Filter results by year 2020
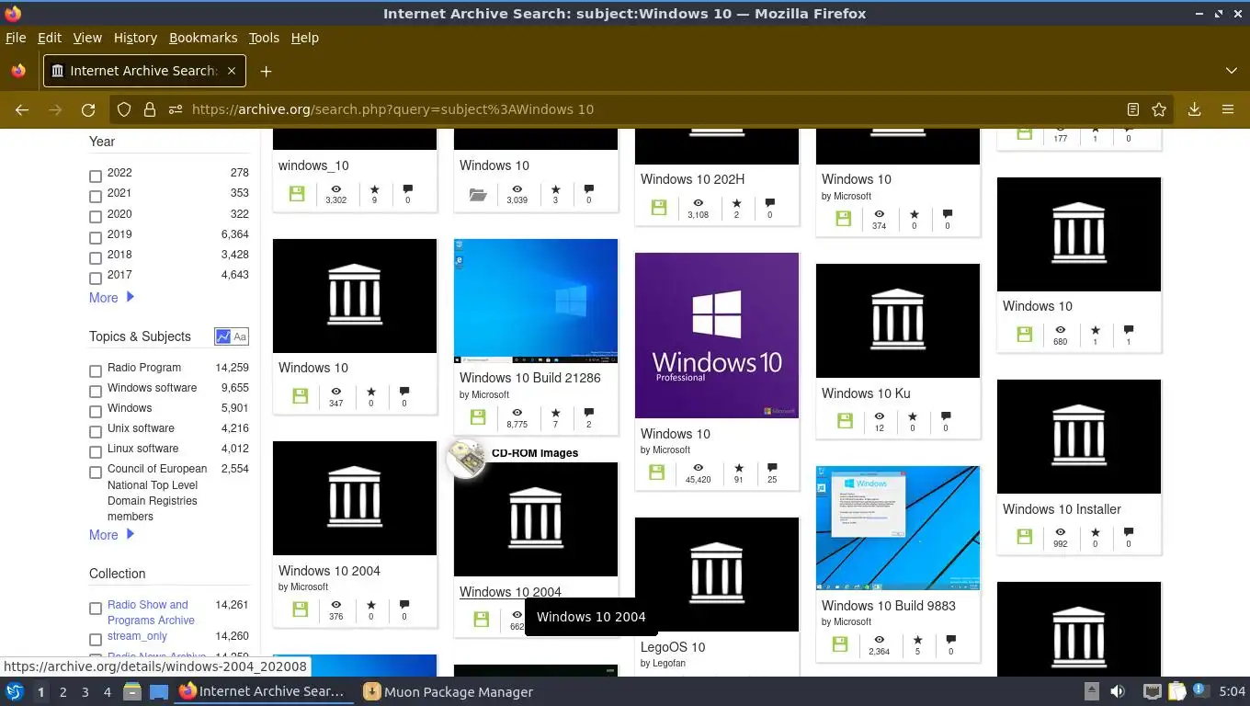Image resolution: width=1250 pixels, height=706 pixels. [96, 217]
